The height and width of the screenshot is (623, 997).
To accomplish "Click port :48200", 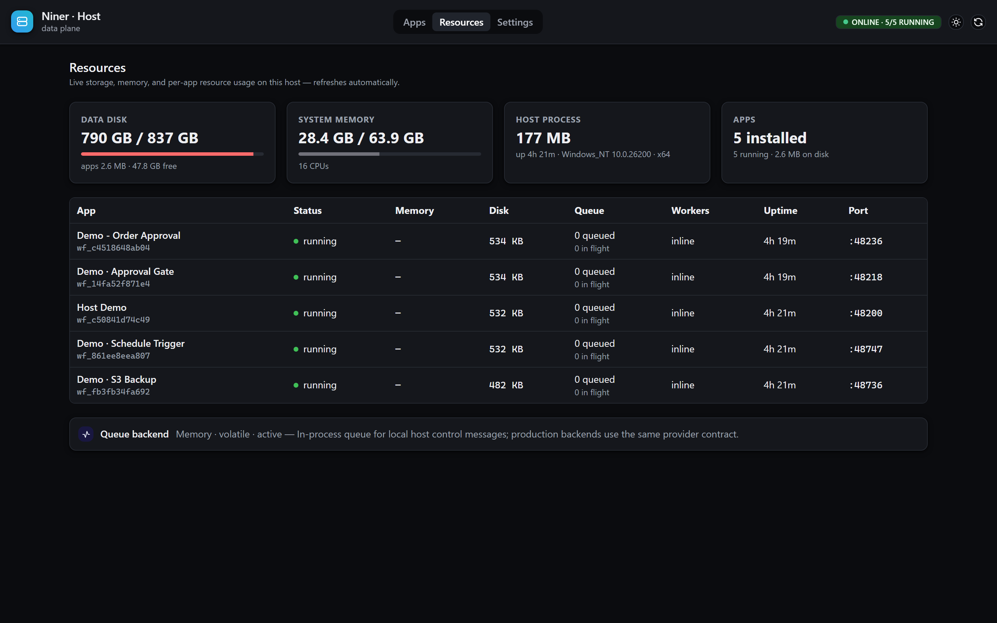I will 865,313.
